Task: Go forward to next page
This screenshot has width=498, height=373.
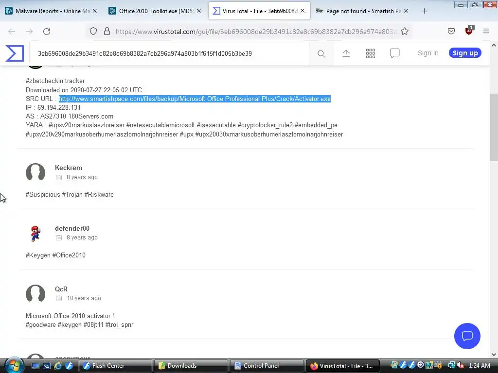Action: [29, 32]
